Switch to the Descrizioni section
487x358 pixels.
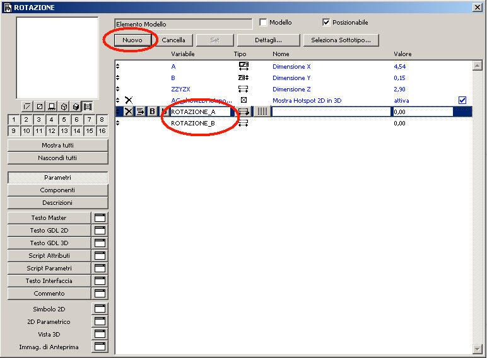coord(57,203)
